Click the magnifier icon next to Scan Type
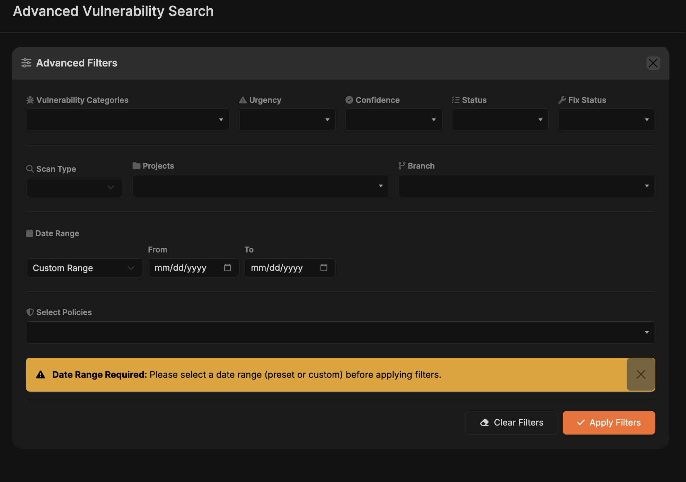Screen dimensions: 686x482 [30, 169]
